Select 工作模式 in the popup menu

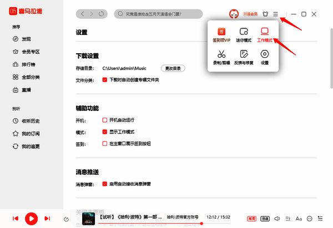(x=265, y=35)
